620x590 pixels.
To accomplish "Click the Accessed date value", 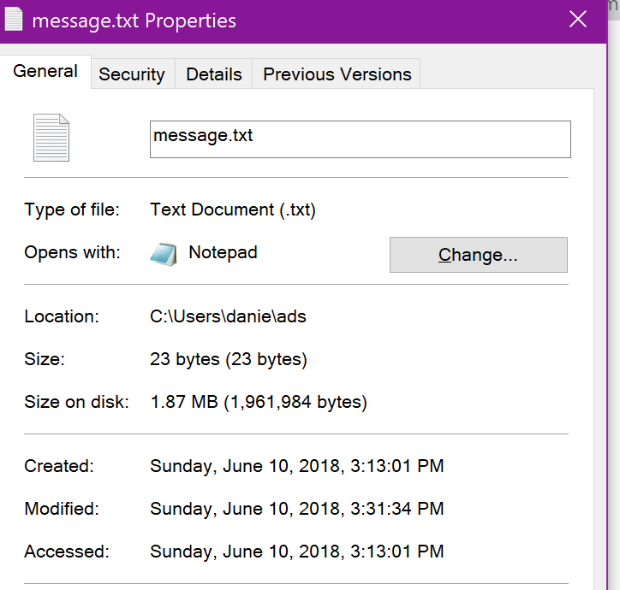I will (297, 552).
